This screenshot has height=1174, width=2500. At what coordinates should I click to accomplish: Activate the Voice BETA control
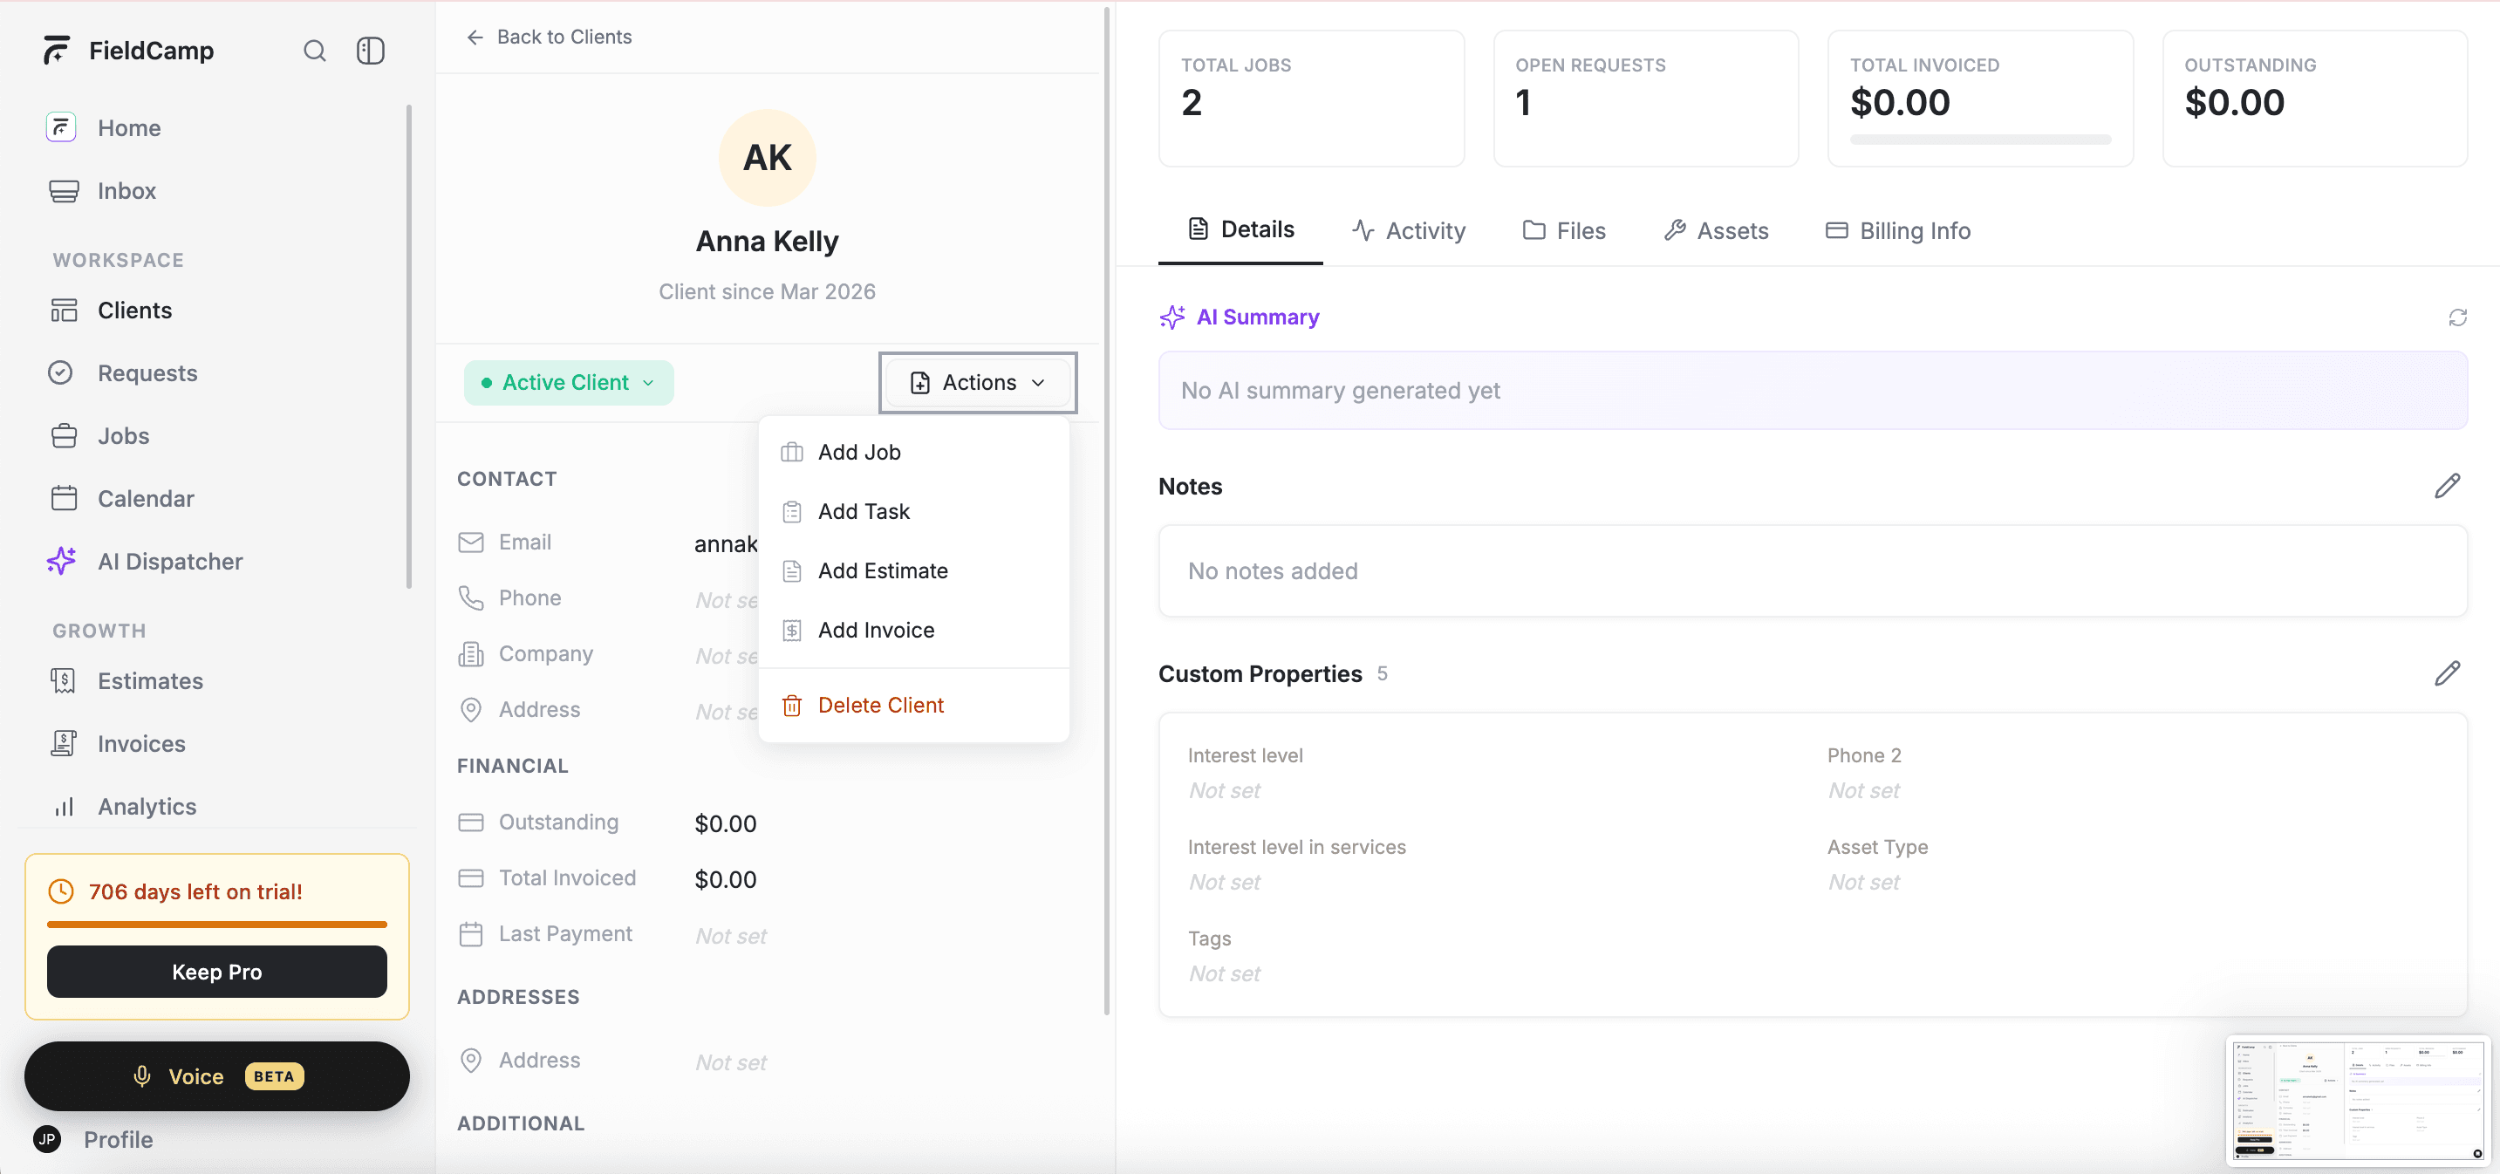pyautogui.click(x=216, y=1075)
